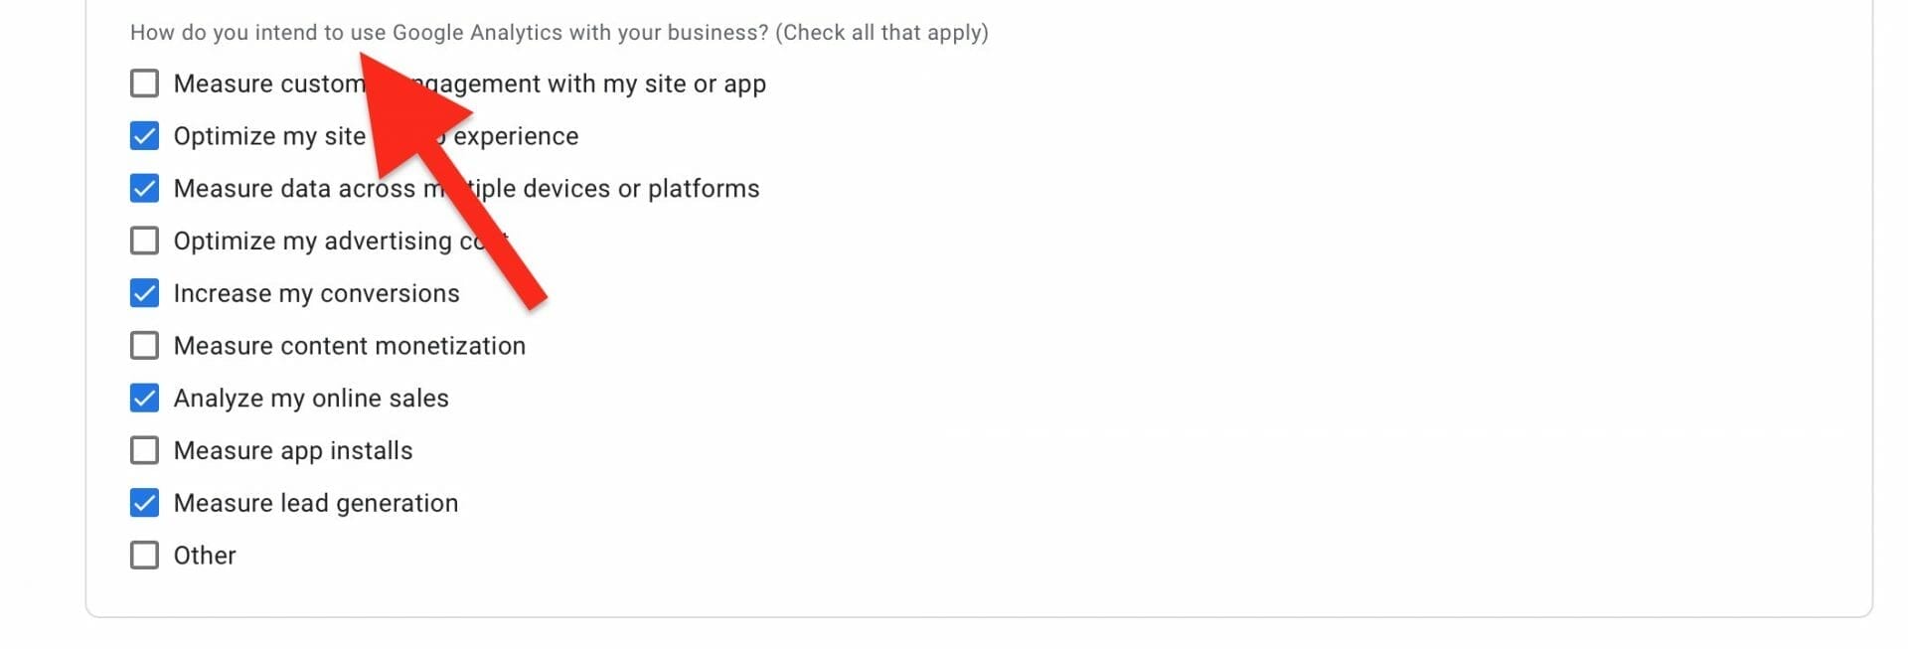Uncheck Analyze my online sales
Viewport: 1908px width, 649px height.
click(x=144, y=398)
